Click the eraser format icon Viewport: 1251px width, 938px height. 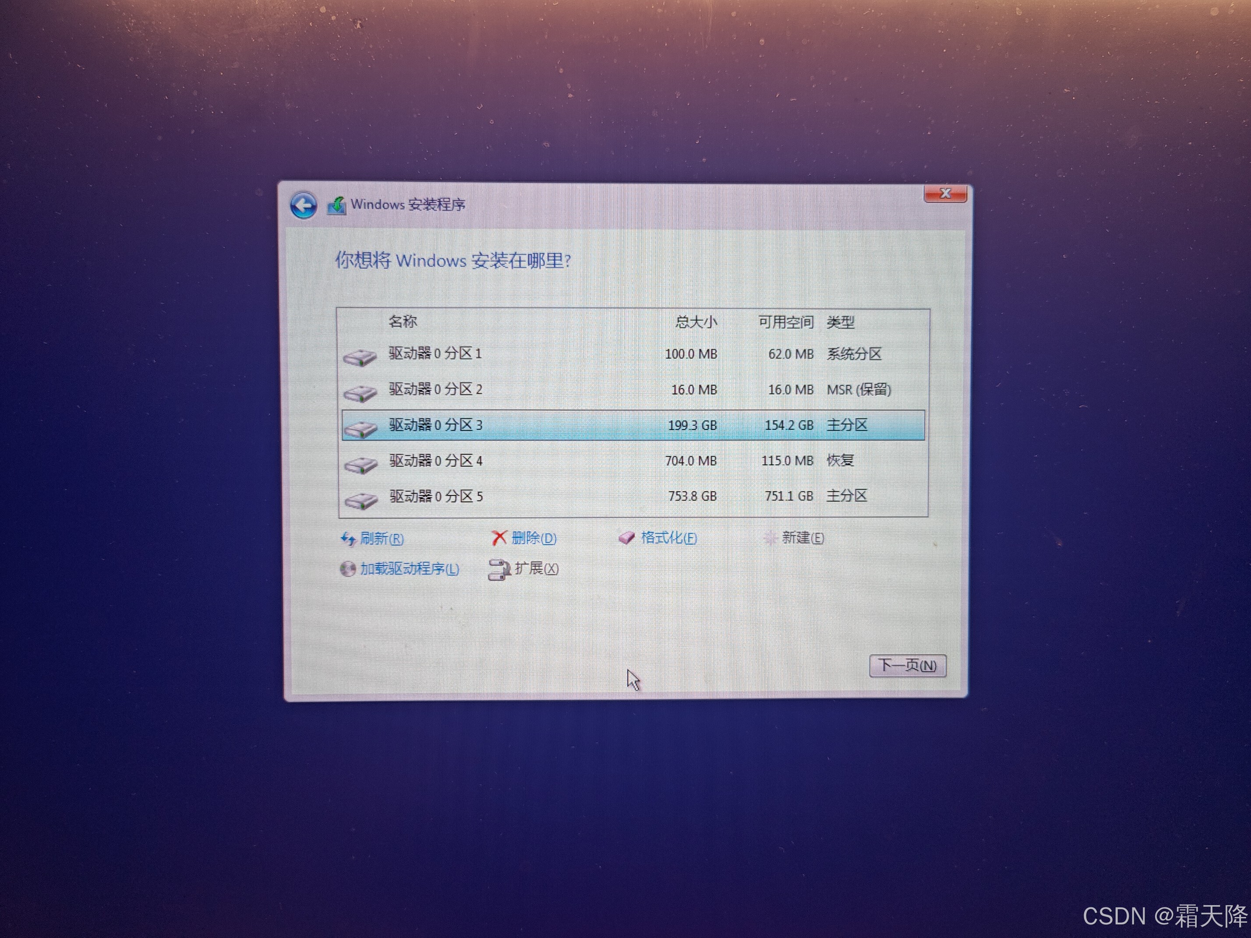click(x=627, y=538)
